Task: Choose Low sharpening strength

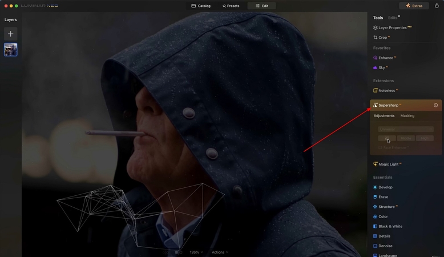Action: (387, 138)
